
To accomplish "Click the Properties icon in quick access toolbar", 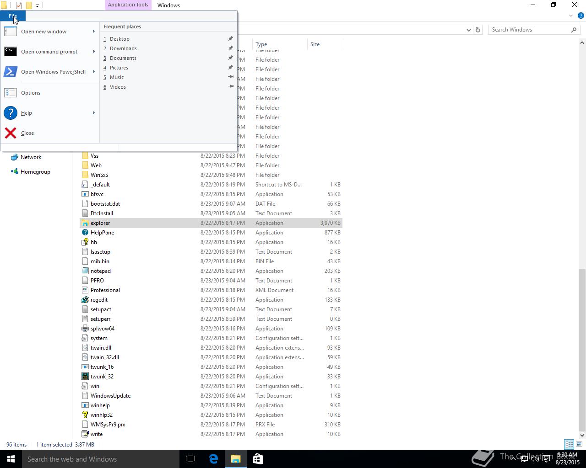I will (x=18, y=5).
